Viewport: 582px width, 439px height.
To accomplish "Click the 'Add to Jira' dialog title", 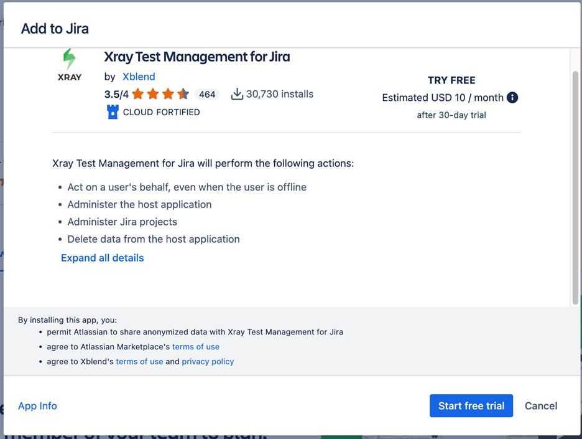I will [x=55, y=29].
